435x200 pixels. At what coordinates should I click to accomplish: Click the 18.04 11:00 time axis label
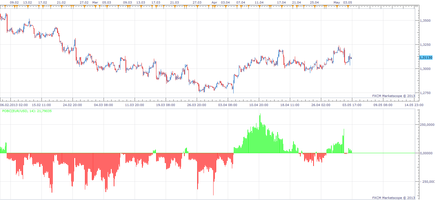pos(290,105)
